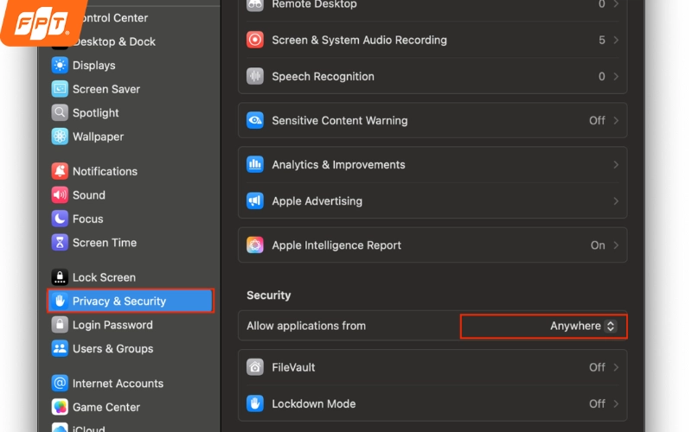Go to Wallpaper settings label
This screenshot has height=432, width=692.
tap(98, 137)
